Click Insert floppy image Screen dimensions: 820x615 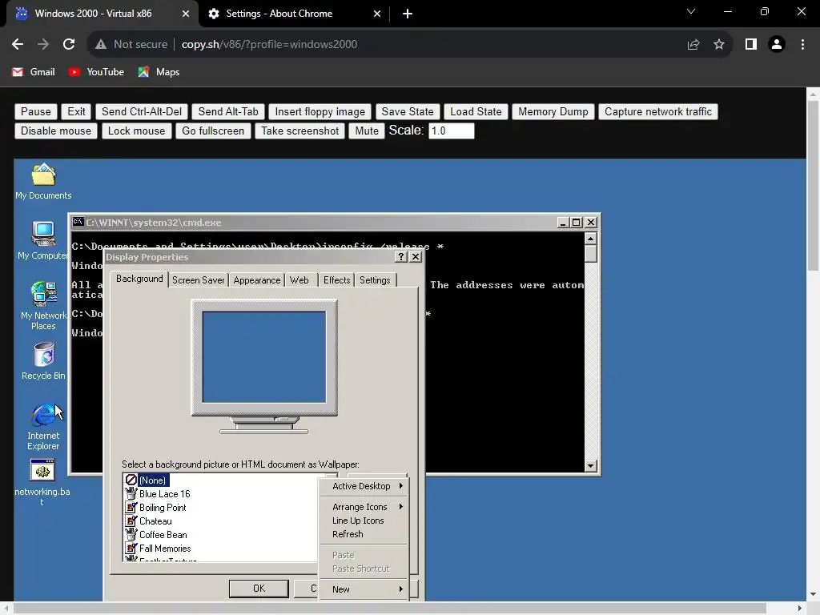point(320,111)
